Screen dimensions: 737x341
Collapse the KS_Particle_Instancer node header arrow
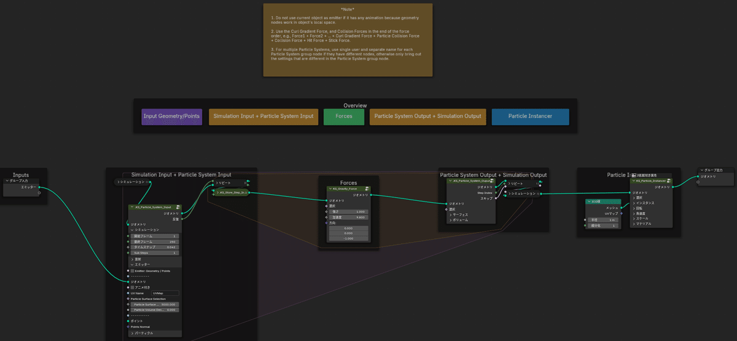(x=633, y=181)
